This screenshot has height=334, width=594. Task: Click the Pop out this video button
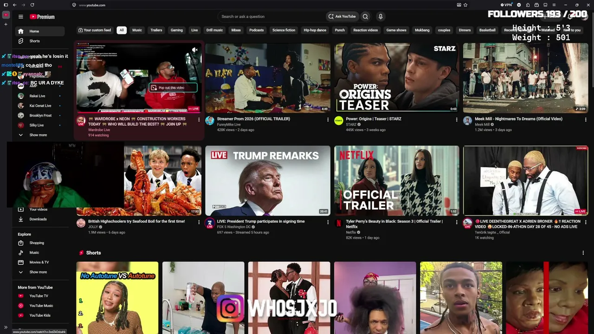point(173,88)
